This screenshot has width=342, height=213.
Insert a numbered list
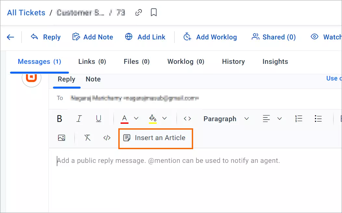pos(298,119)
